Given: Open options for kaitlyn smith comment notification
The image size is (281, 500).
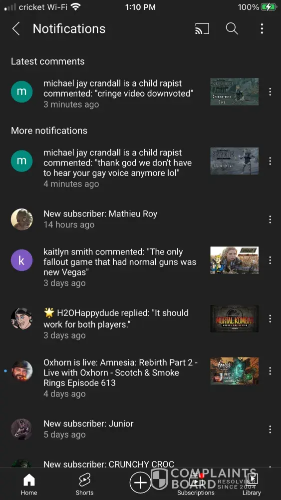Looking at the screenshot, I should 270,260.
